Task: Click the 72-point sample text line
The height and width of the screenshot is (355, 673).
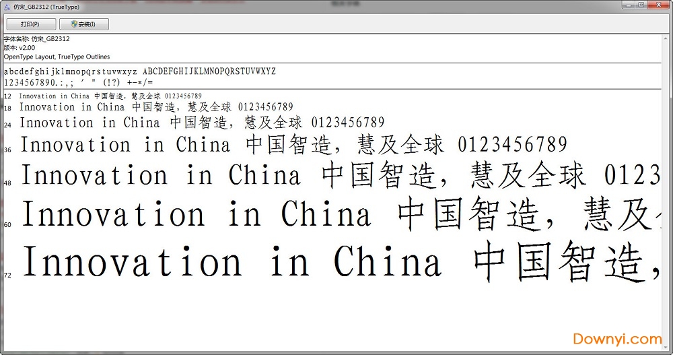Action: [x=342, y=261]
